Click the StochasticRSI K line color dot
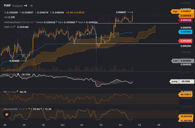 pyautogui.click(x=29, y=109)
